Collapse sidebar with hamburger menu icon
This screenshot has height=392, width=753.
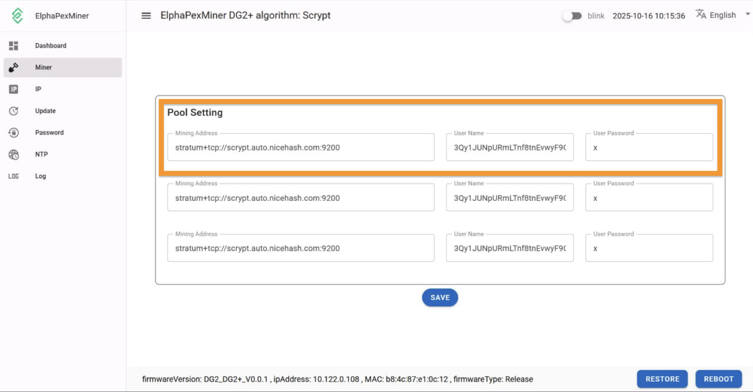click(146, 16)
